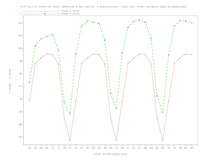Image resolution: width=209 pixels, height=161 pixels.
Task: Click the x-axis tick label 00
Action: tap(30, 148)
